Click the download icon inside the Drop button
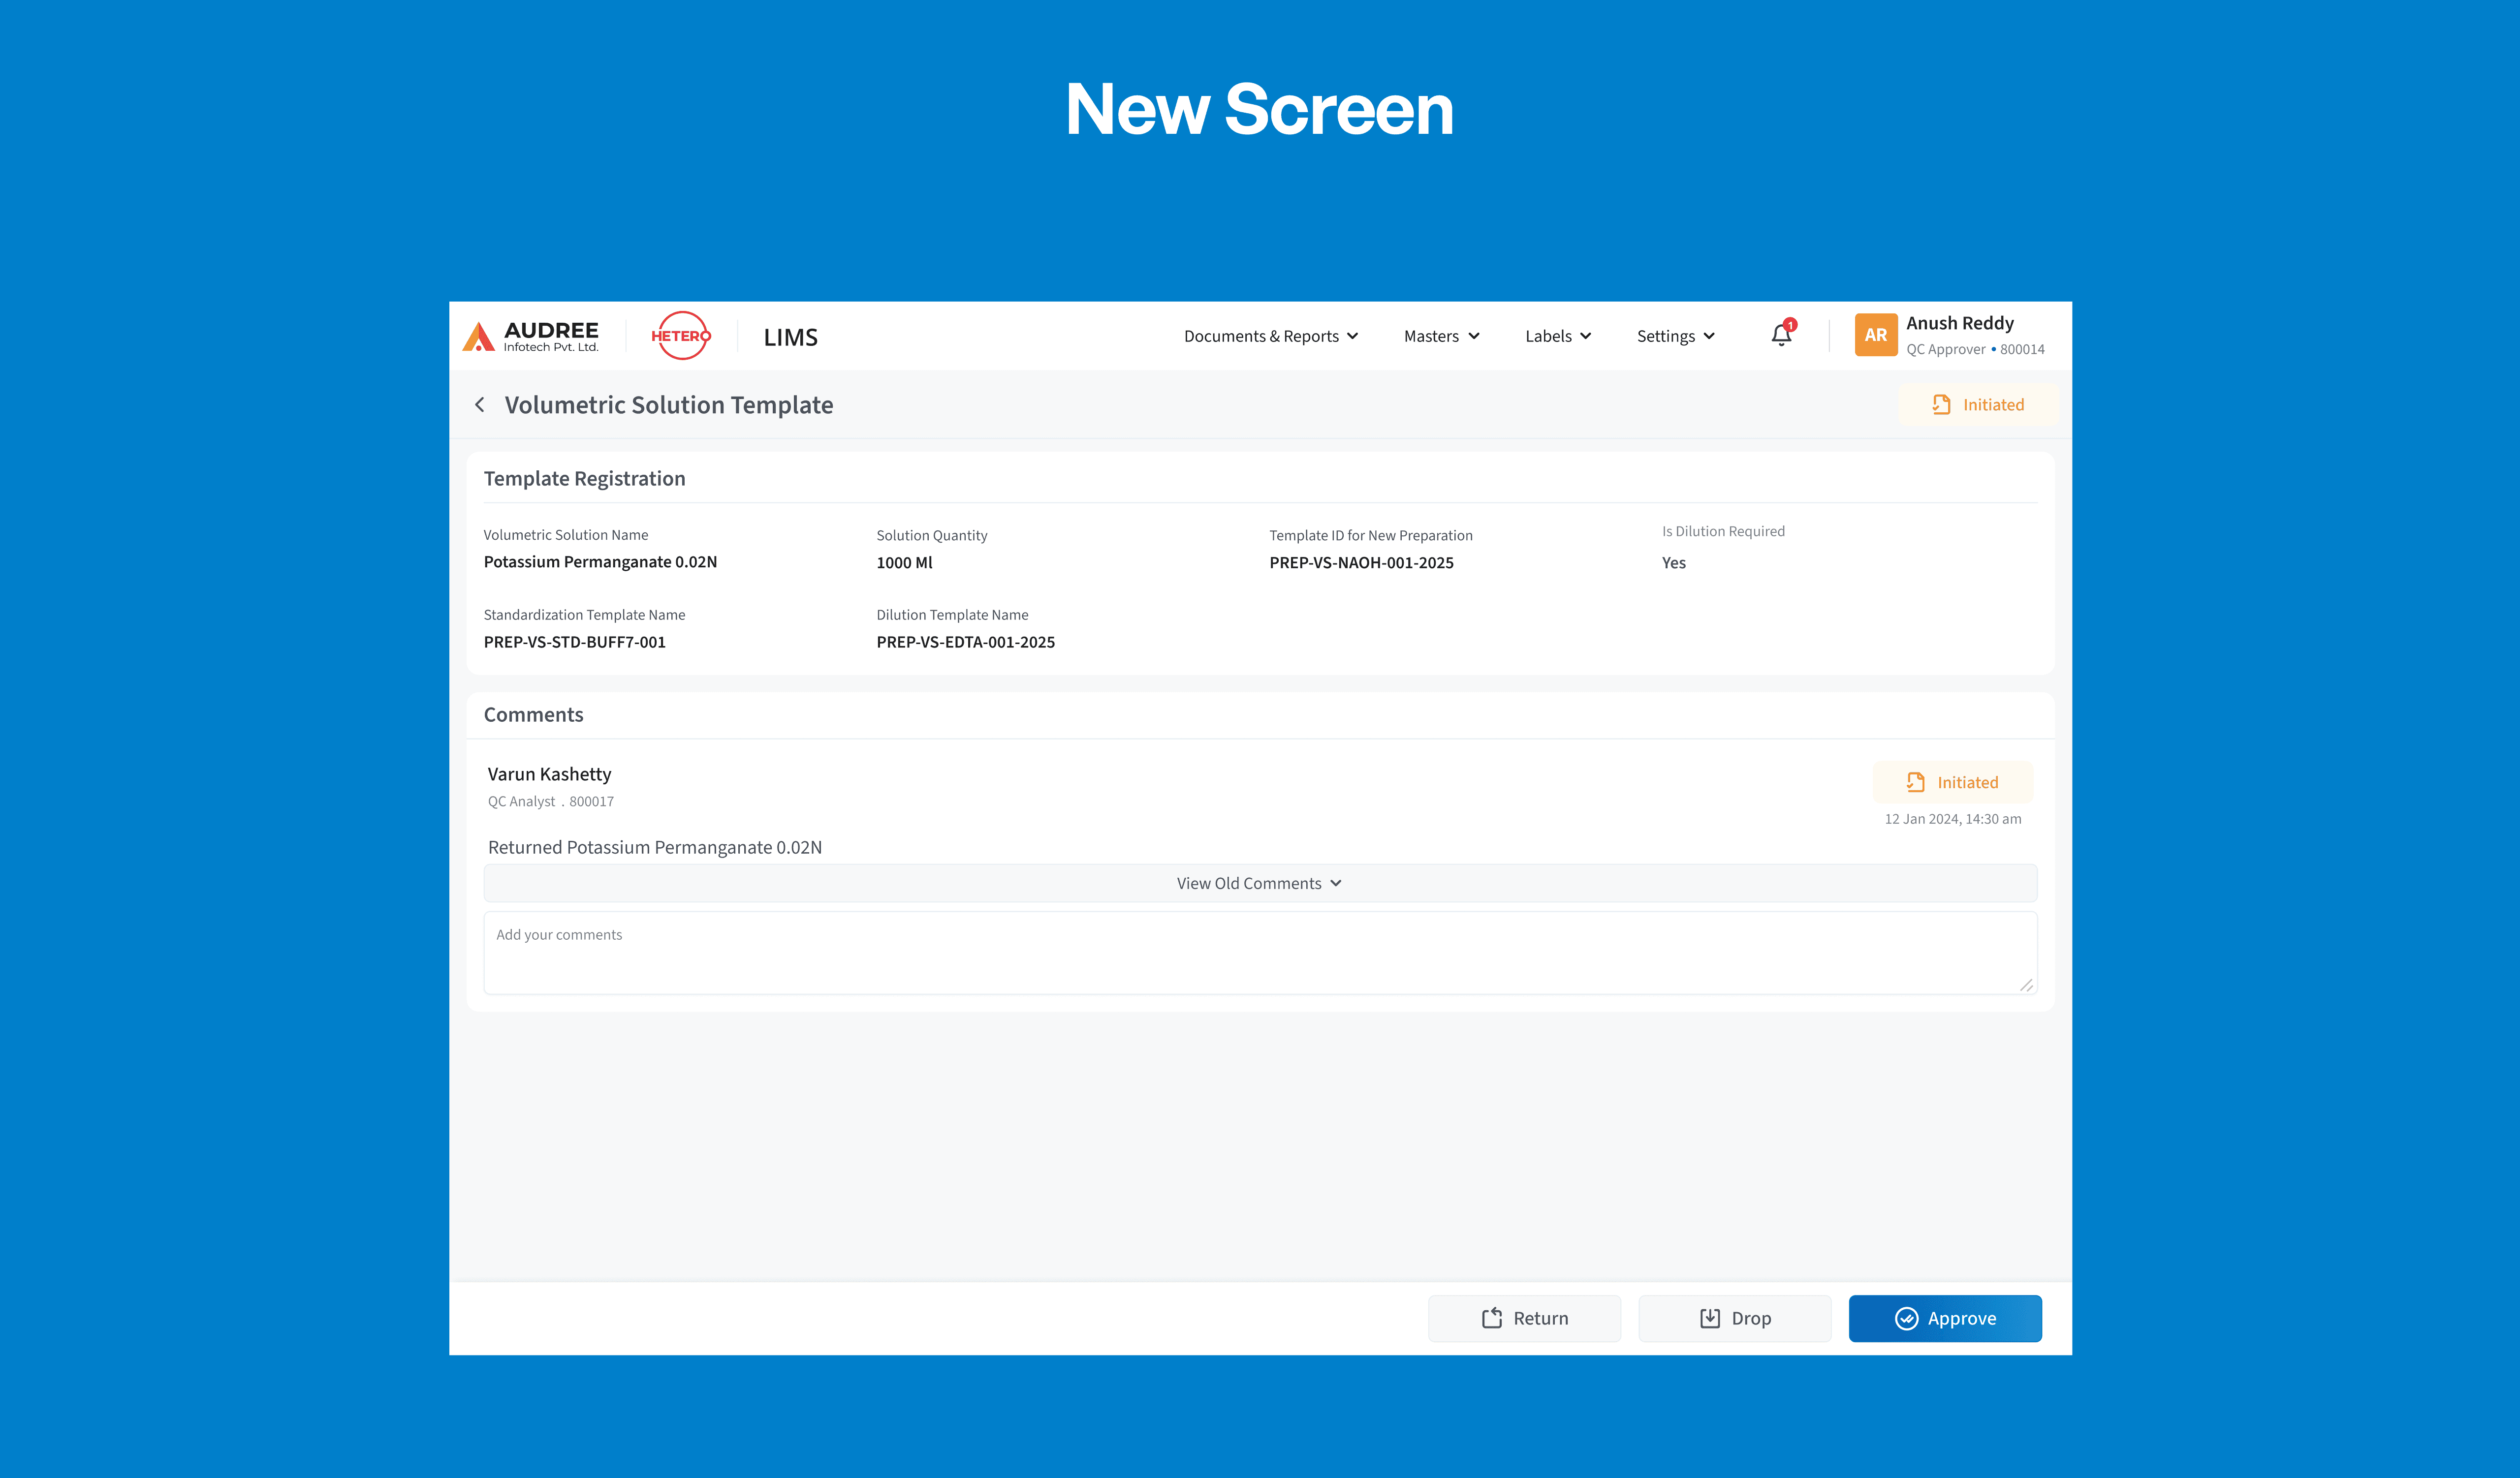This screenshot has width=2520, height=1478. (x=1710, y=1318)
